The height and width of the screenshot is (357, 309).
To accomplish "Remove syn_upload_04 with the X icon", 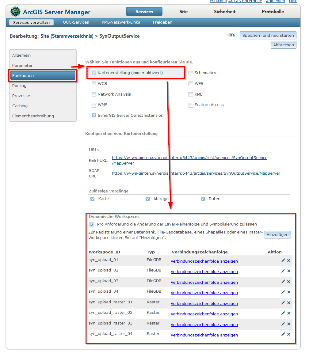I will point(288,292).
